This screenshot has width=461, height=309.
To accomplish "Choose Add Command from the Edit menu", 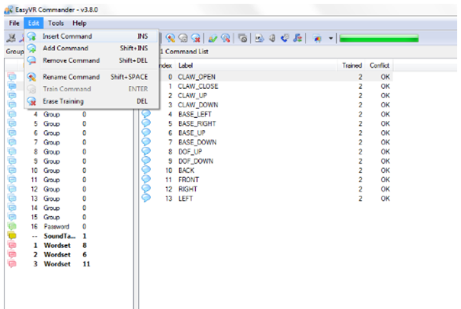I will click(92, 48).
